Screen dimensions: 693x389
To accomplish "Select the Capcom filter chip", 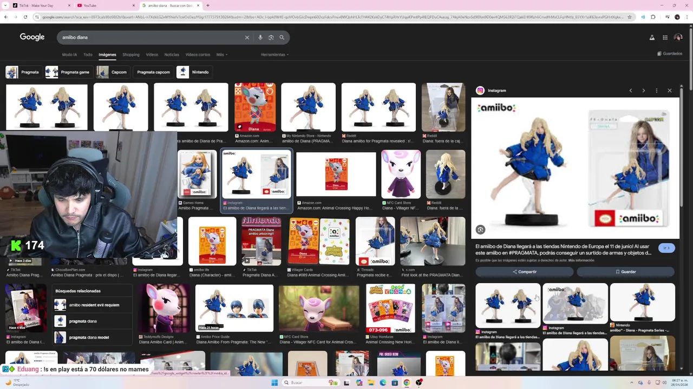I will (112, 72).
